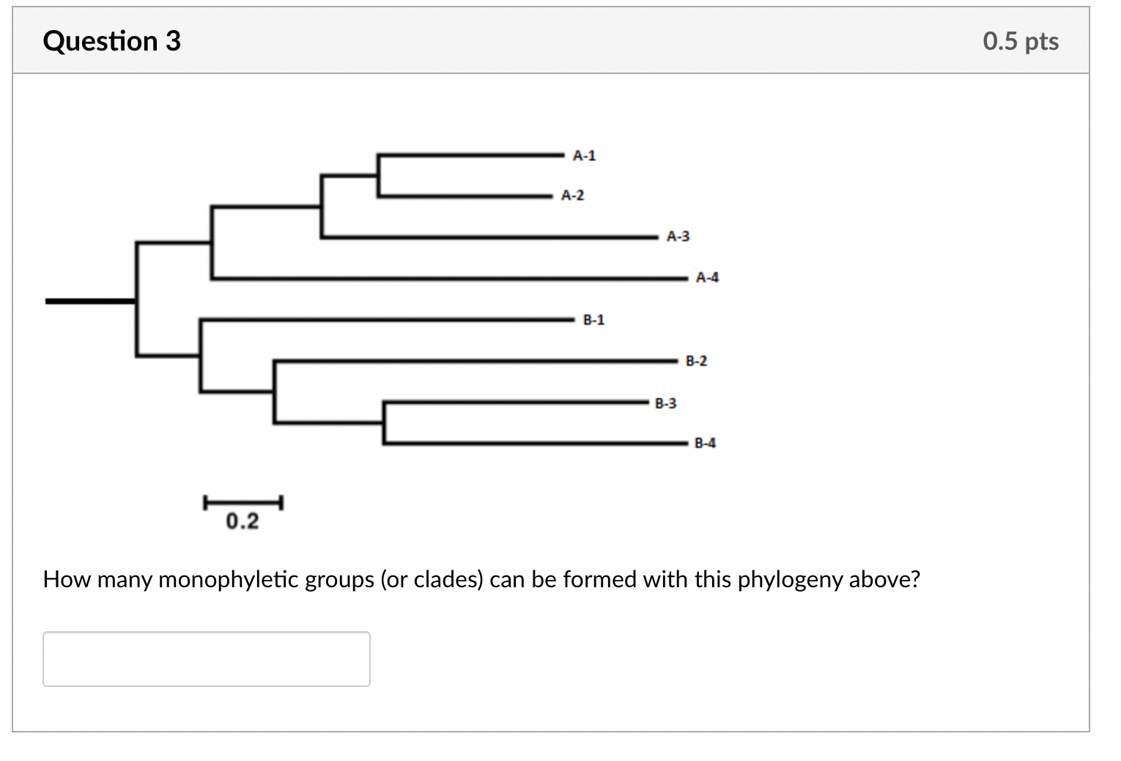1121x761 pixels.
Task: Click the A-4 tip label
Action: tap(707, 277)
